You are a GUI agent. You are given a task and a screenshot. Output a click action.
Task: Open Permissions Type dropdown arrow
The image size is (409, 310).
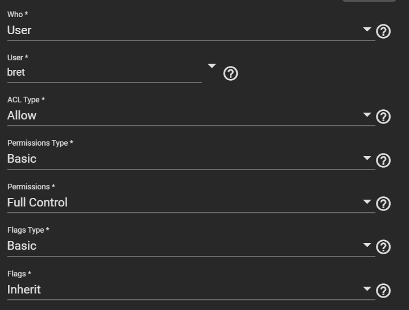tap(367, 158)
